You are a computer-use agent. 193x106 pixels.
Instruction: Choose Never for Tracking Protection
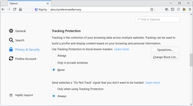pos(54,70)
